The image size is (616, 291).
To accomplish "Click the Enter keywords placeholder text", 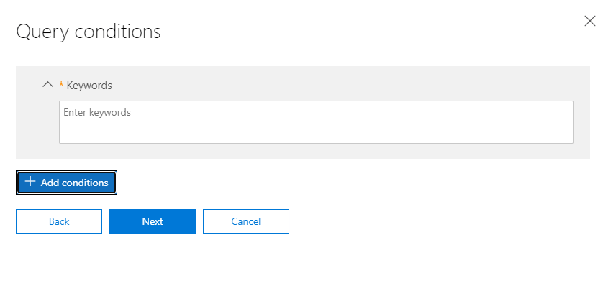I will tap(97, 113).
